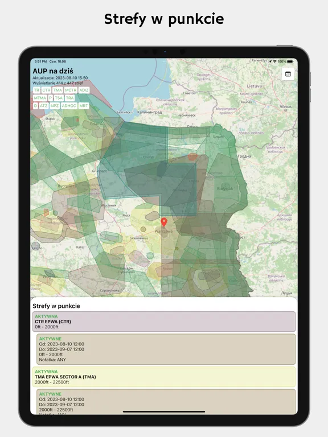Click the Vilnius label on the map

286,107
